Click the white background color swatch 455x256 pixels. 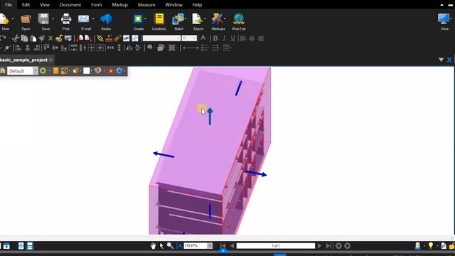point(87,71)
